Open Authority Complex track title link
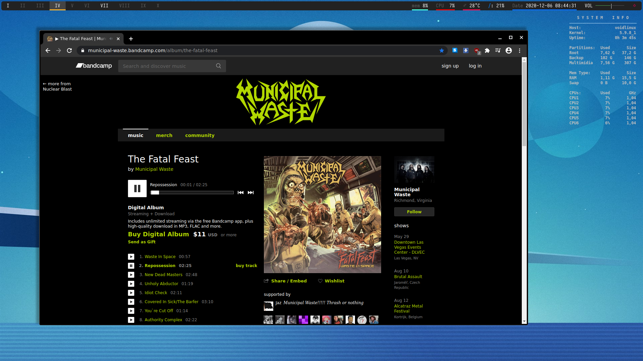 point(163,320)
